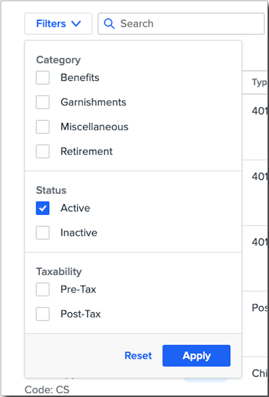The height and width of the screenshot is (397, 269).
Task: Click the Type column header
Action: (259, 82)
